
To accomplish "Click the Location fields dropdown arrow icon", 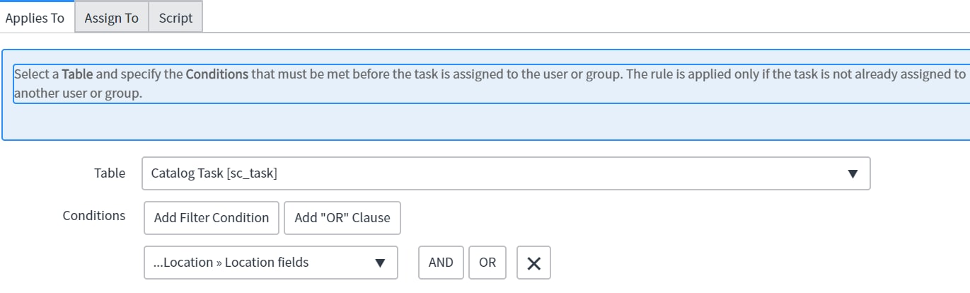I will point(380,263).
